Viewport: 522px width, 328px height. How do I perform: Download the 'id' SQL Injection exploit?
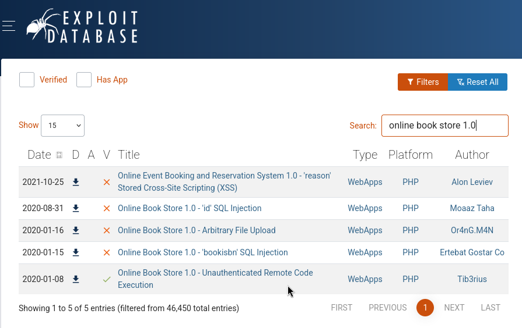76,208
